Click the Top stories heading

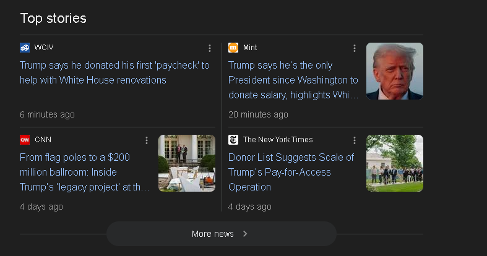tap(53, 18)
